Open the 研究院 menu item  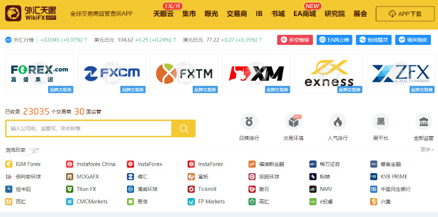click(x=335, y=14)
